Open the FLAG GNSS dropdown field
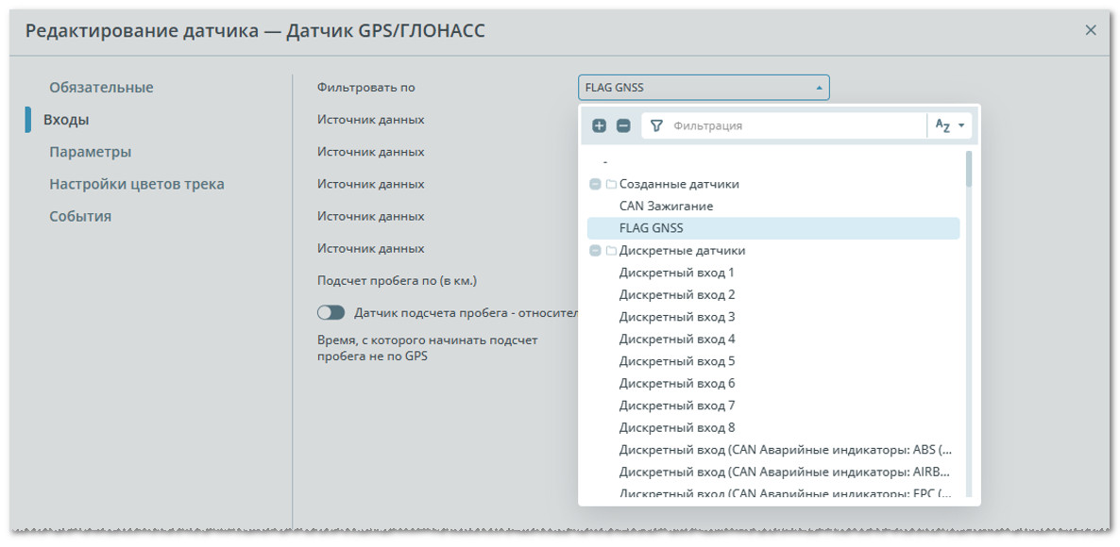This screenshot has height=547, width=1120. point(704,88)
